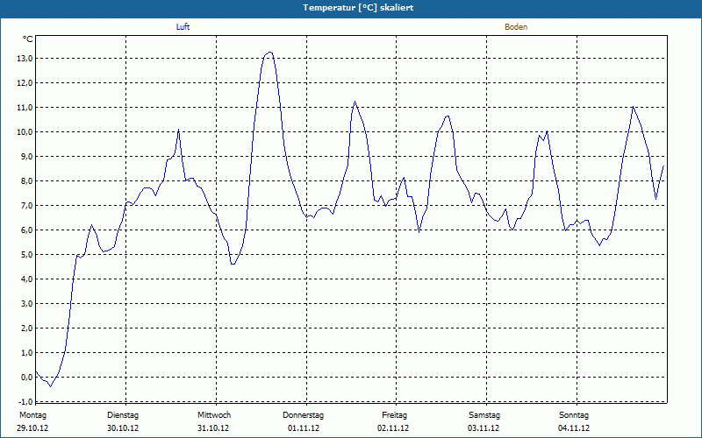Click the 6,0 y-axis value
Image resolution: width=702 pixels, height=438 pixels.
[x=26, y=230]
